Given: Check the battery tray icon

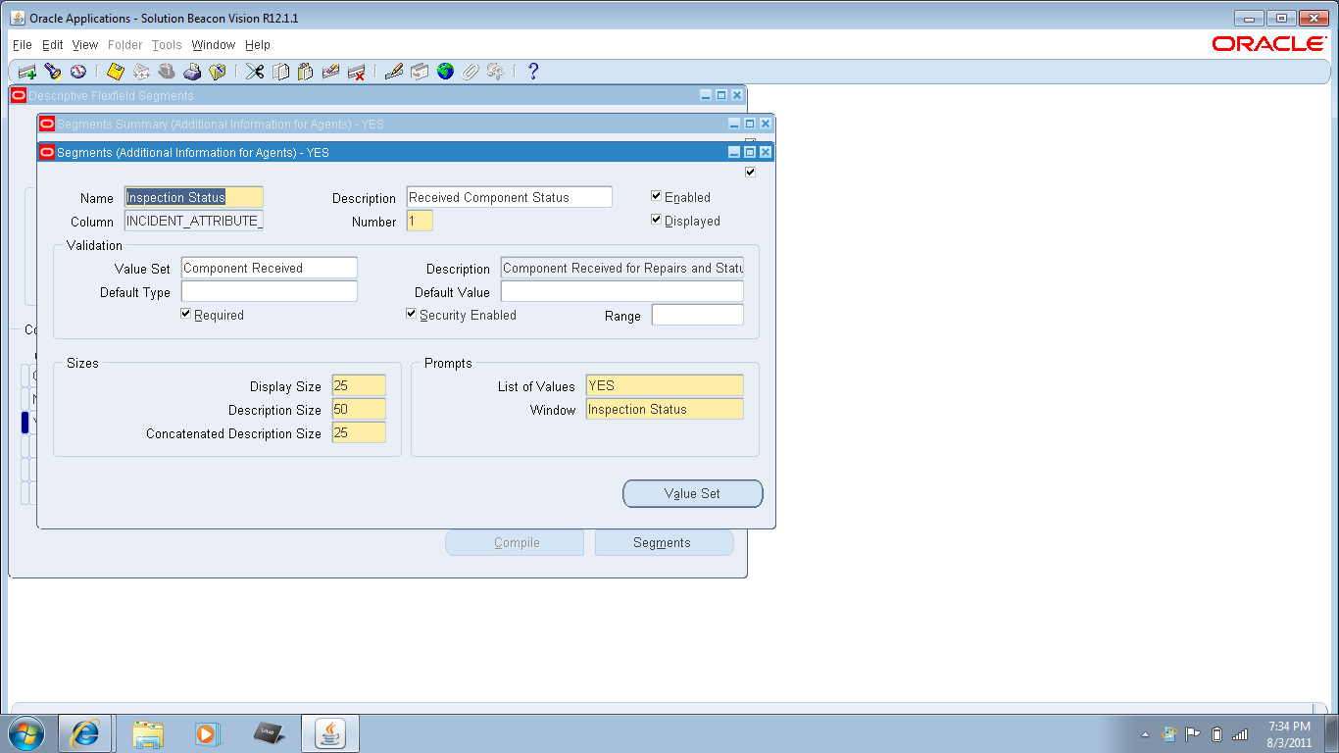Looking at the screenshot, I should coord(1216,733).
